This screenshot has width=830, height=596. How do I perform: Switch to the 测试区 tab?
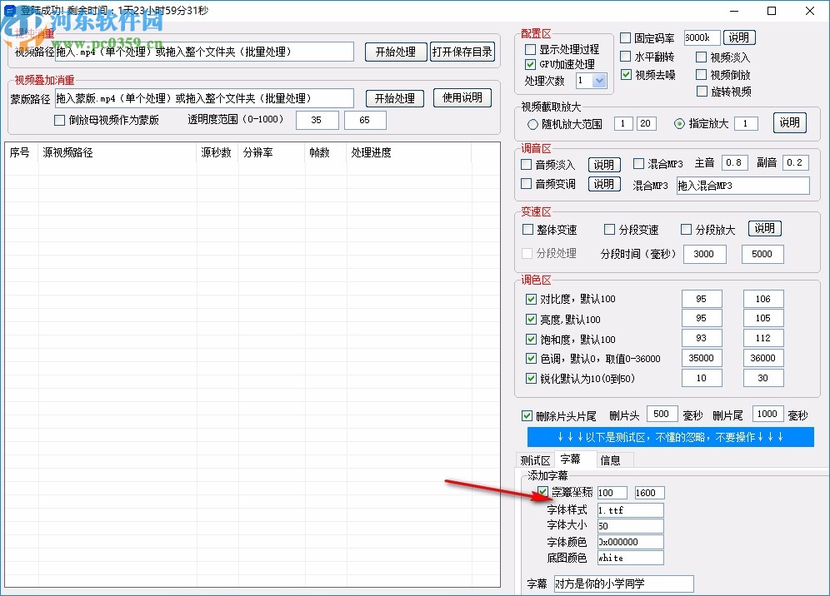[535, 459]
